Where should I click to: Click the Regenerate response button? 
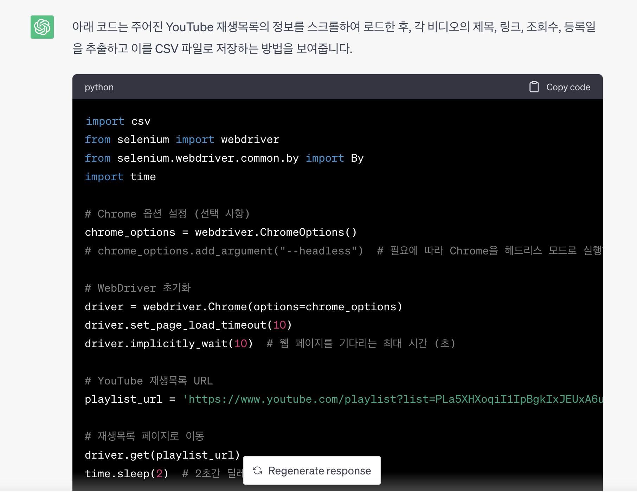click(x=312, y=471)
